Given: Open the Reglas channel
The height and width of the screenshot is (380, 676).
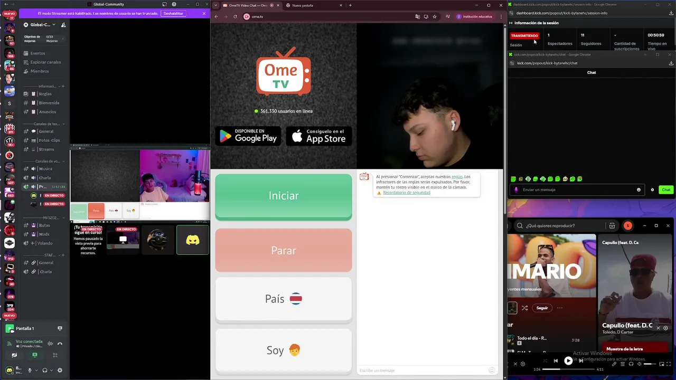Looking at the screenshot, I should (44, 94).
